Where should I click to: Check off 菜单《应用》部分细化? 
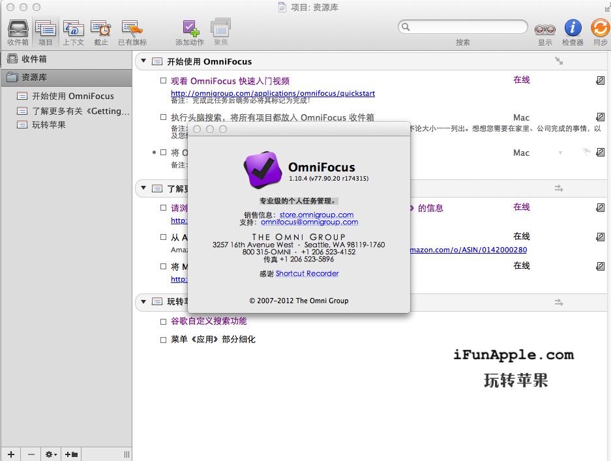[163, 340]
